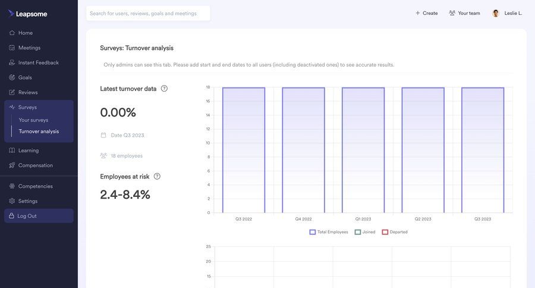Click the plus icon next to Create
Image resolution: width=535 pixels, height=288 pixels.
(x=418, y=13)
